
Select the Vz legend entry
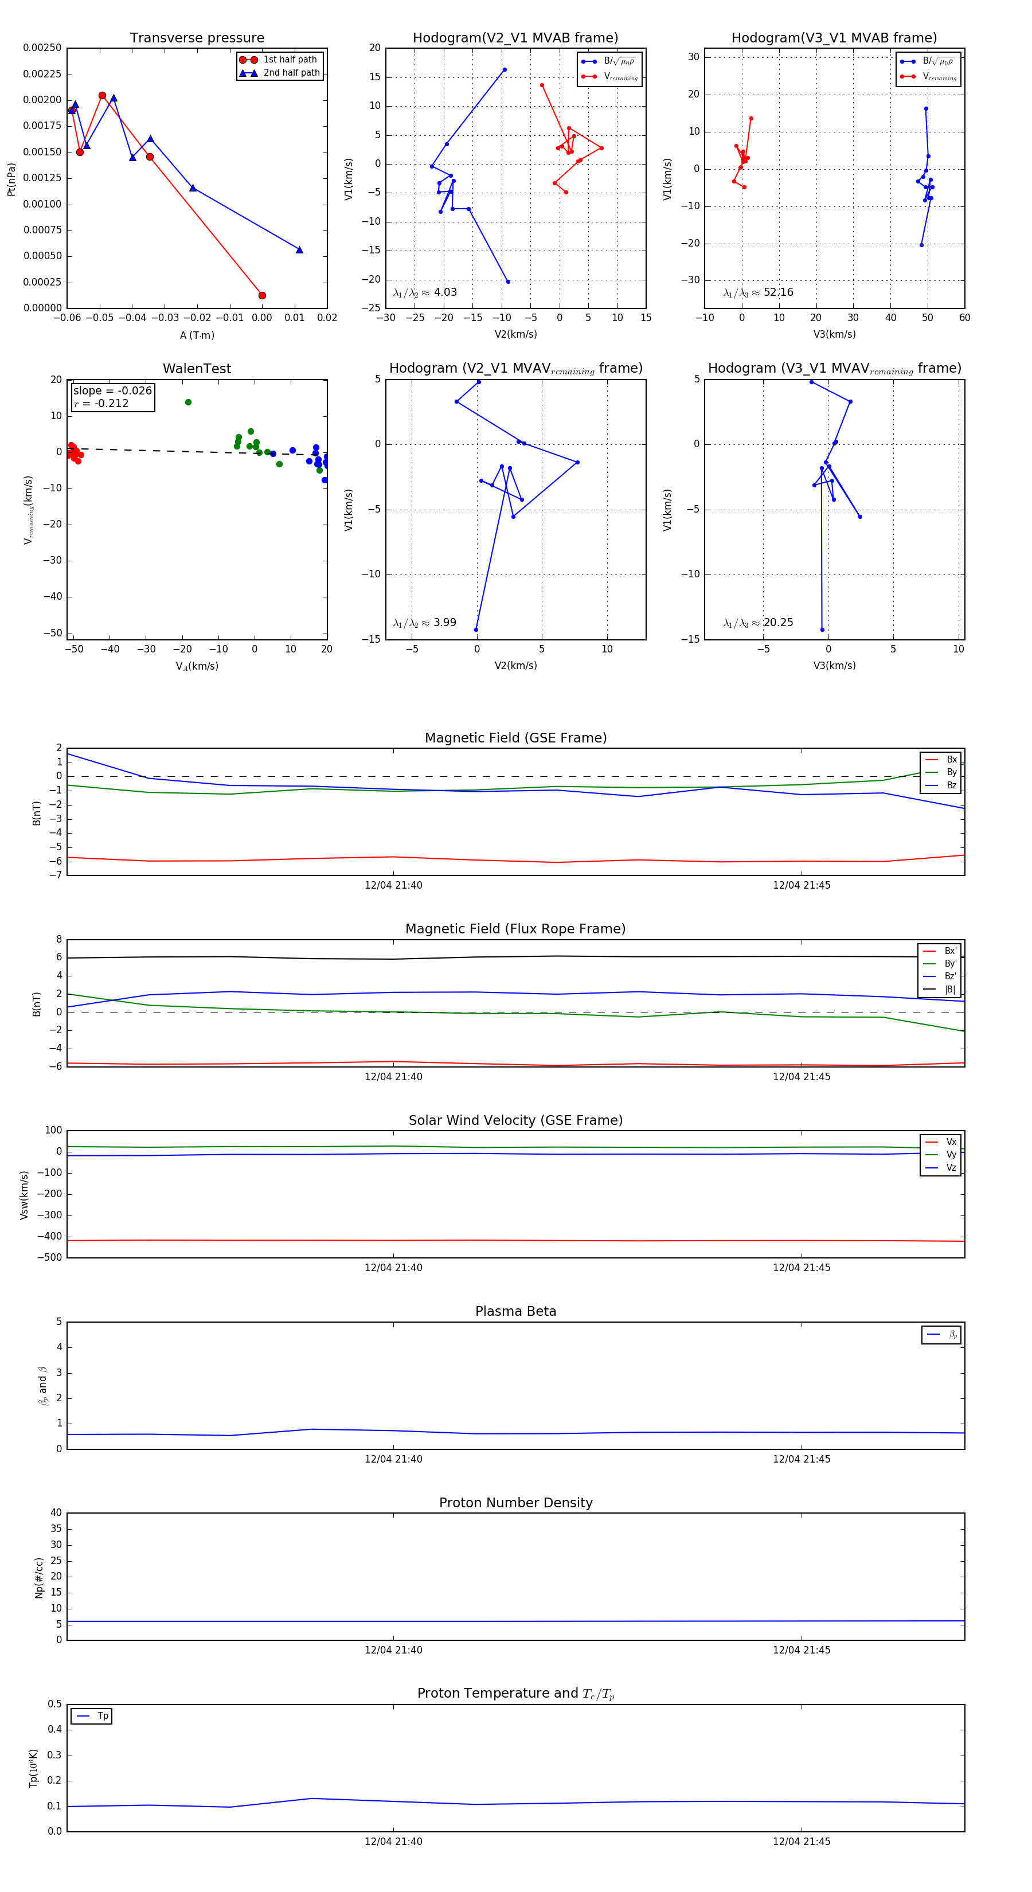941,1168
